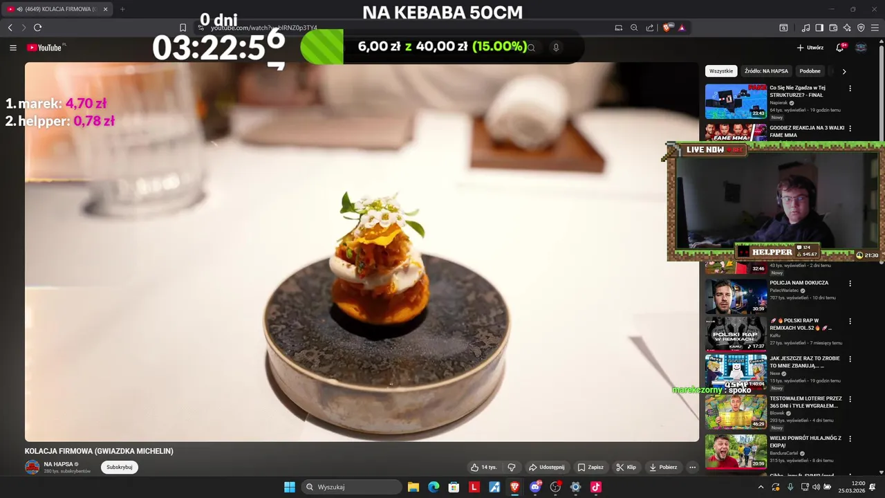885x498 pixels.
Task: Open 'Co Się Nie Zgadza' video thumbnail
Action: point(736,101)
